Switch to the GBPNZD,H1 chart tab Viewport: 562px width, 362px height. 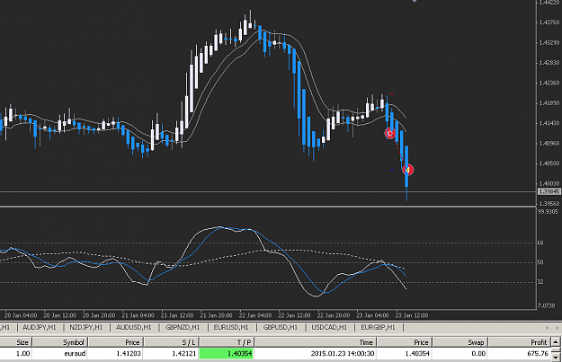point(183,327)
